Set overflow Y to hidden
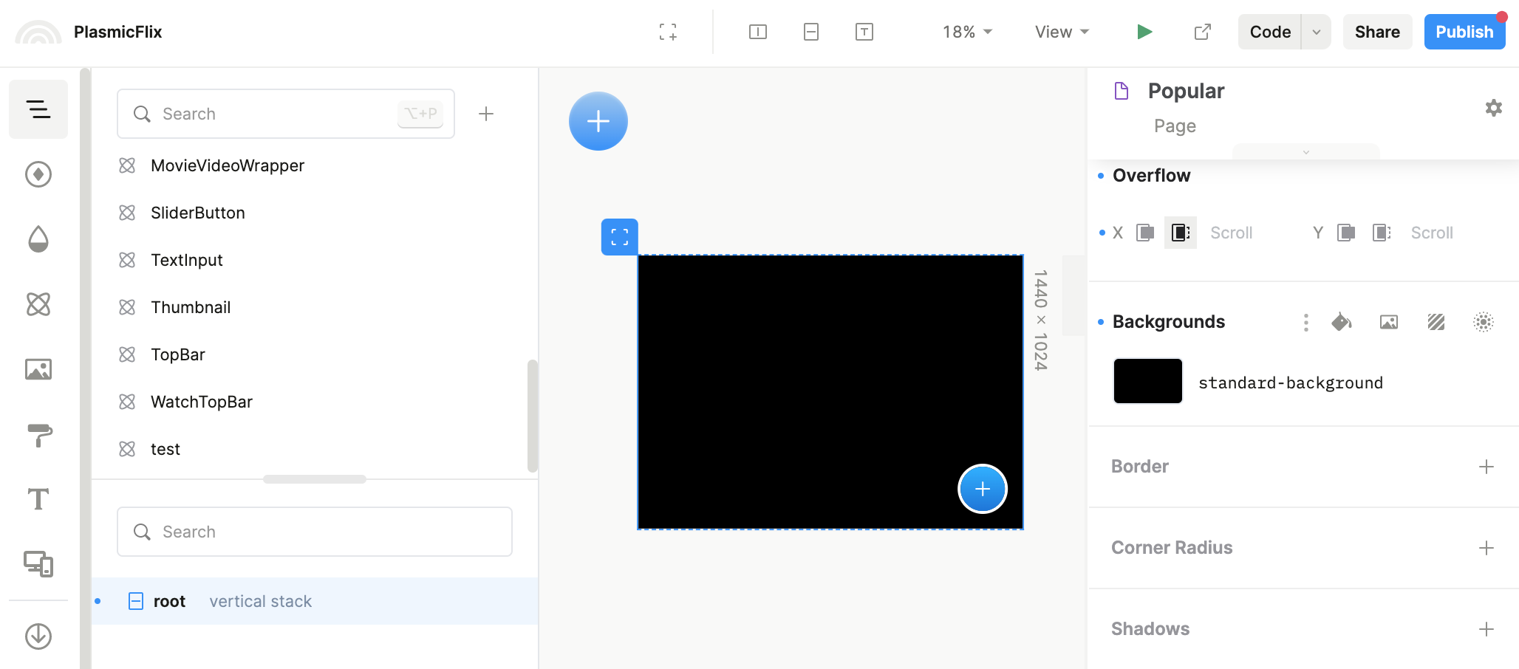This screenshot has width=1519, height=669. 1382,233
